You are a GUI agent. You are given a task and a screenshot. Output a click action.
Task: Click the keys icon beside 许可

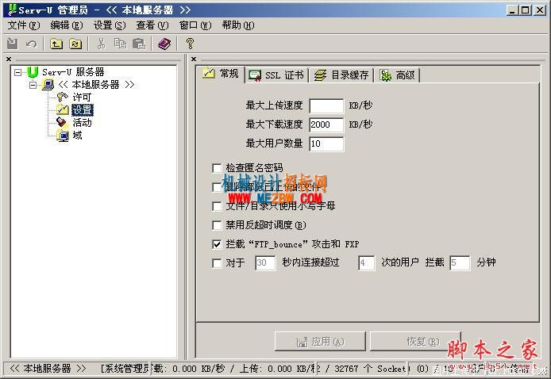tap(63, 98)
